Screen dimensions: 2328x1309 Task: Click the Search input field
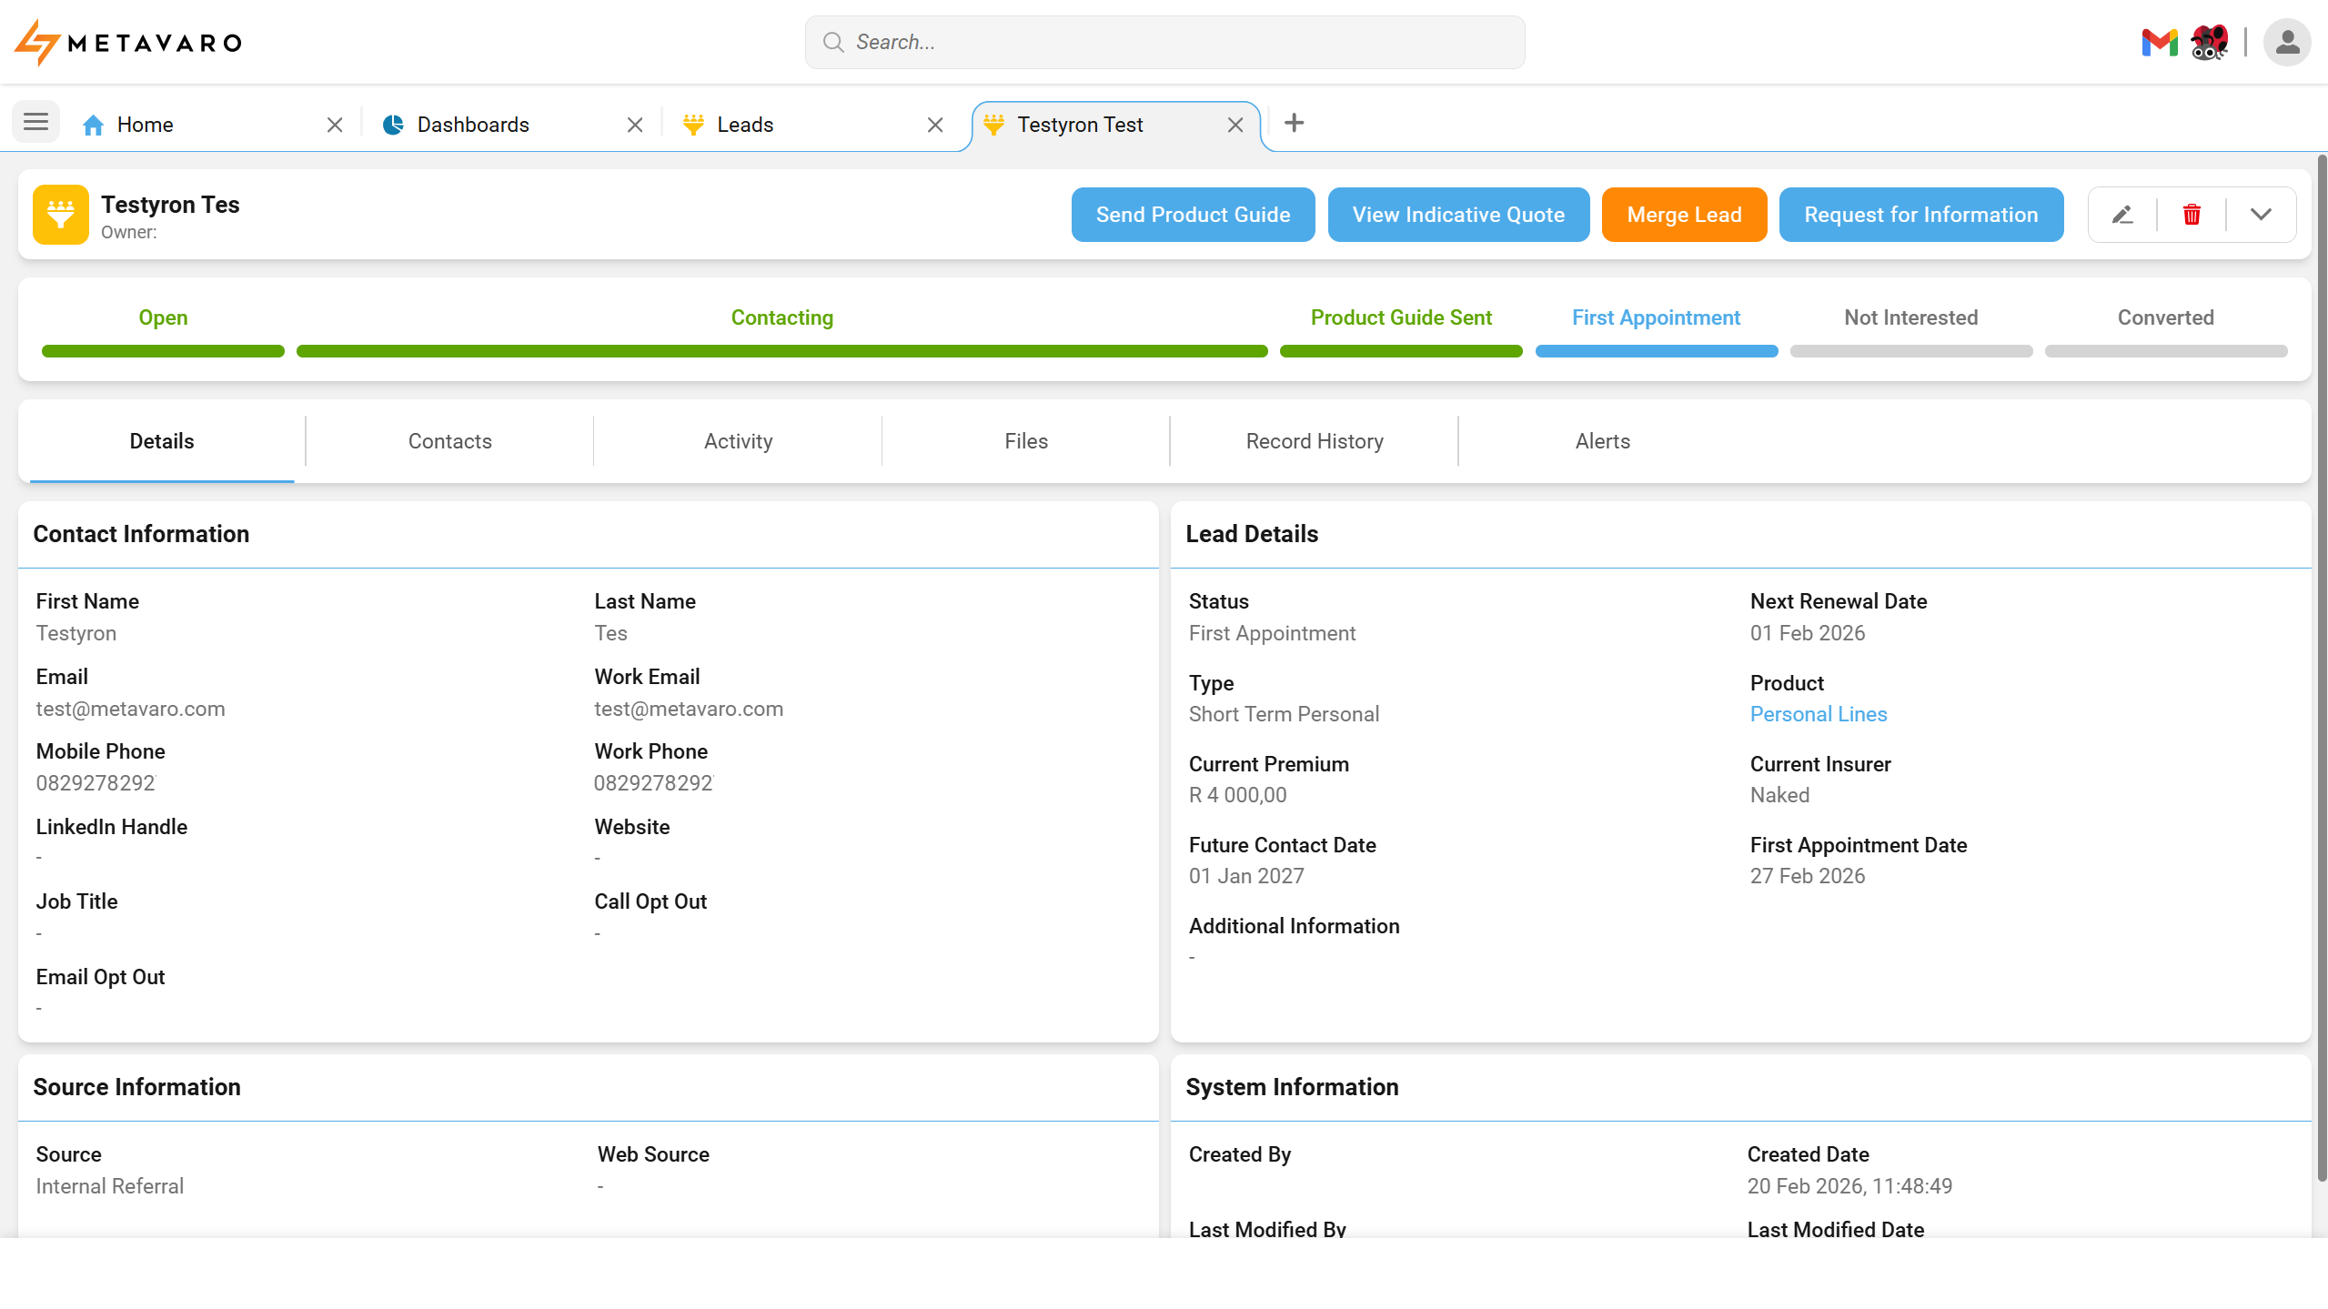[x=1164, y=42]
